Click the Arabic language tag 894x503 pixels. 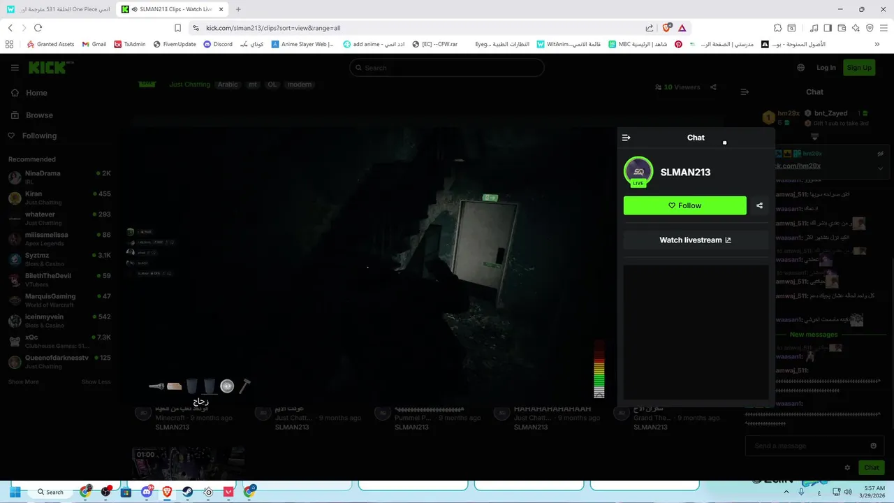click(228, 85)
